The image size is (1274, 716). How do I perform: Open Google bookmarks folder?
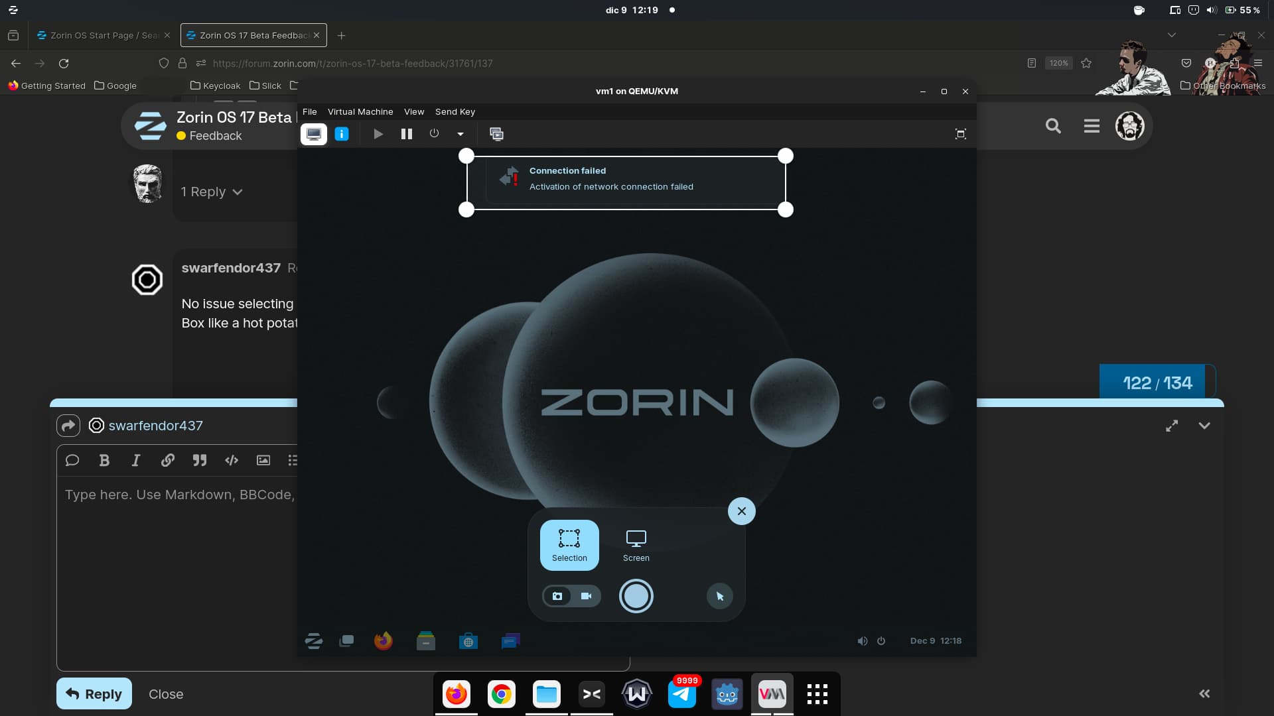click(x=115, y=86)
